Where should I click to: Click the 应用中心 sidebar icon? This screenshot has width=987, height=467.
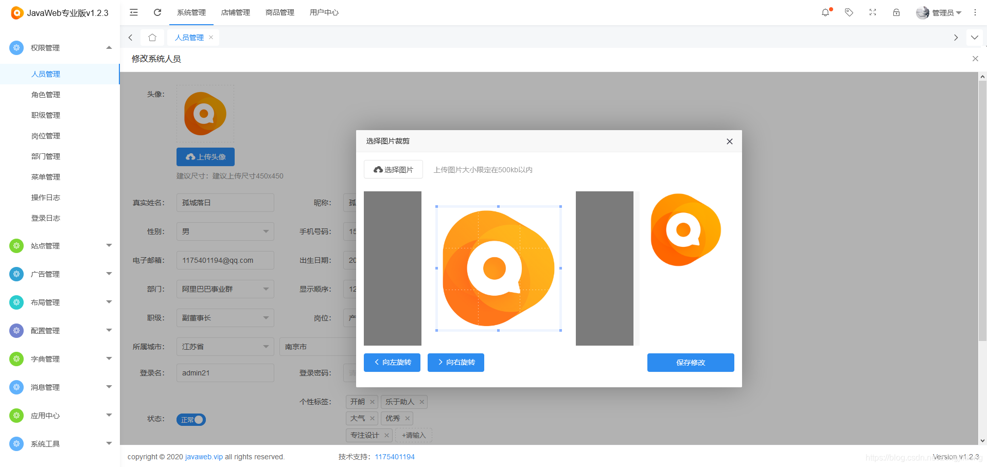(16, 416)
